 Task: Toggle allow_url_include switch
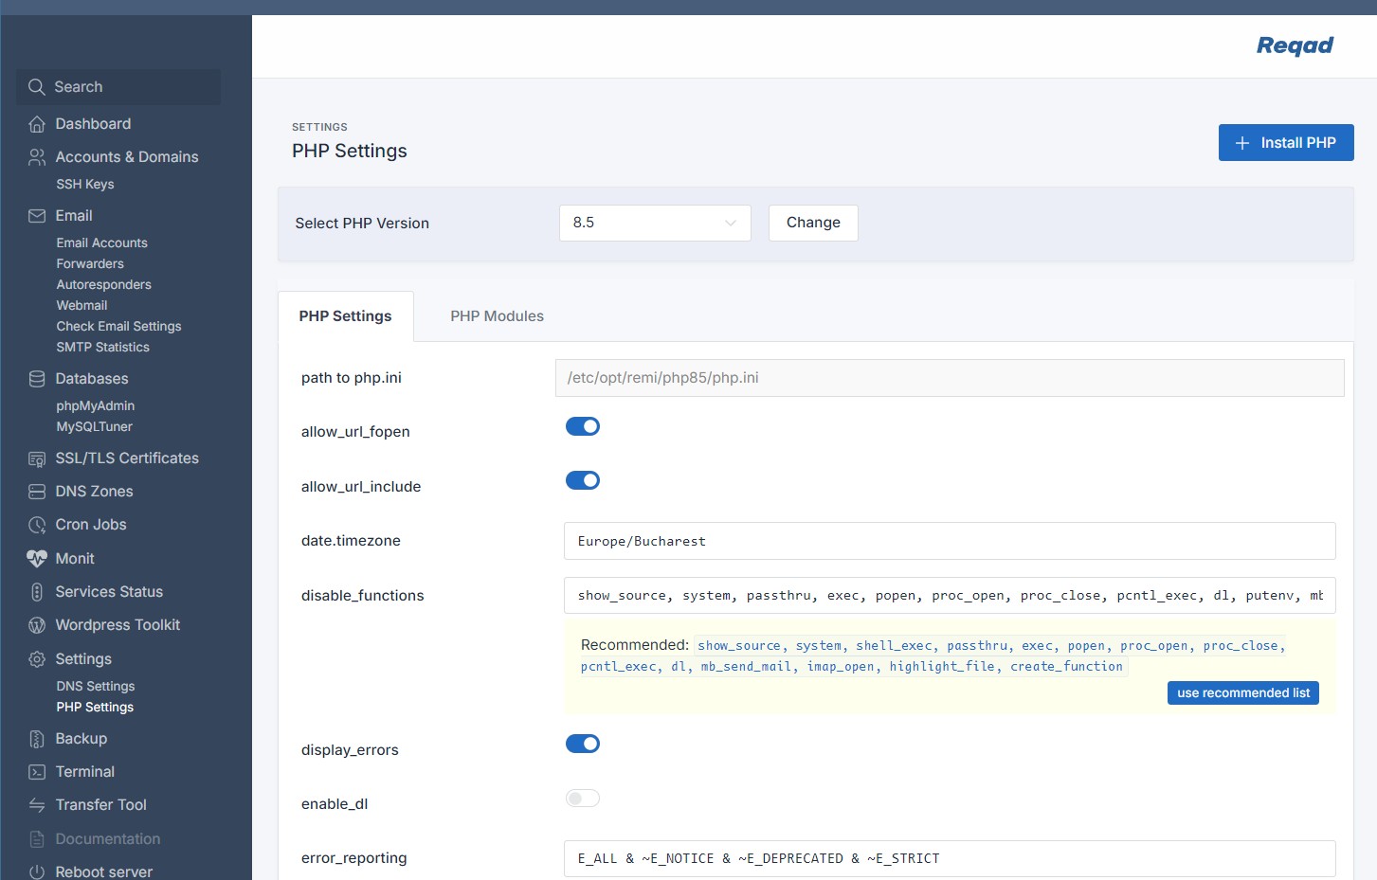pos(583,480)
